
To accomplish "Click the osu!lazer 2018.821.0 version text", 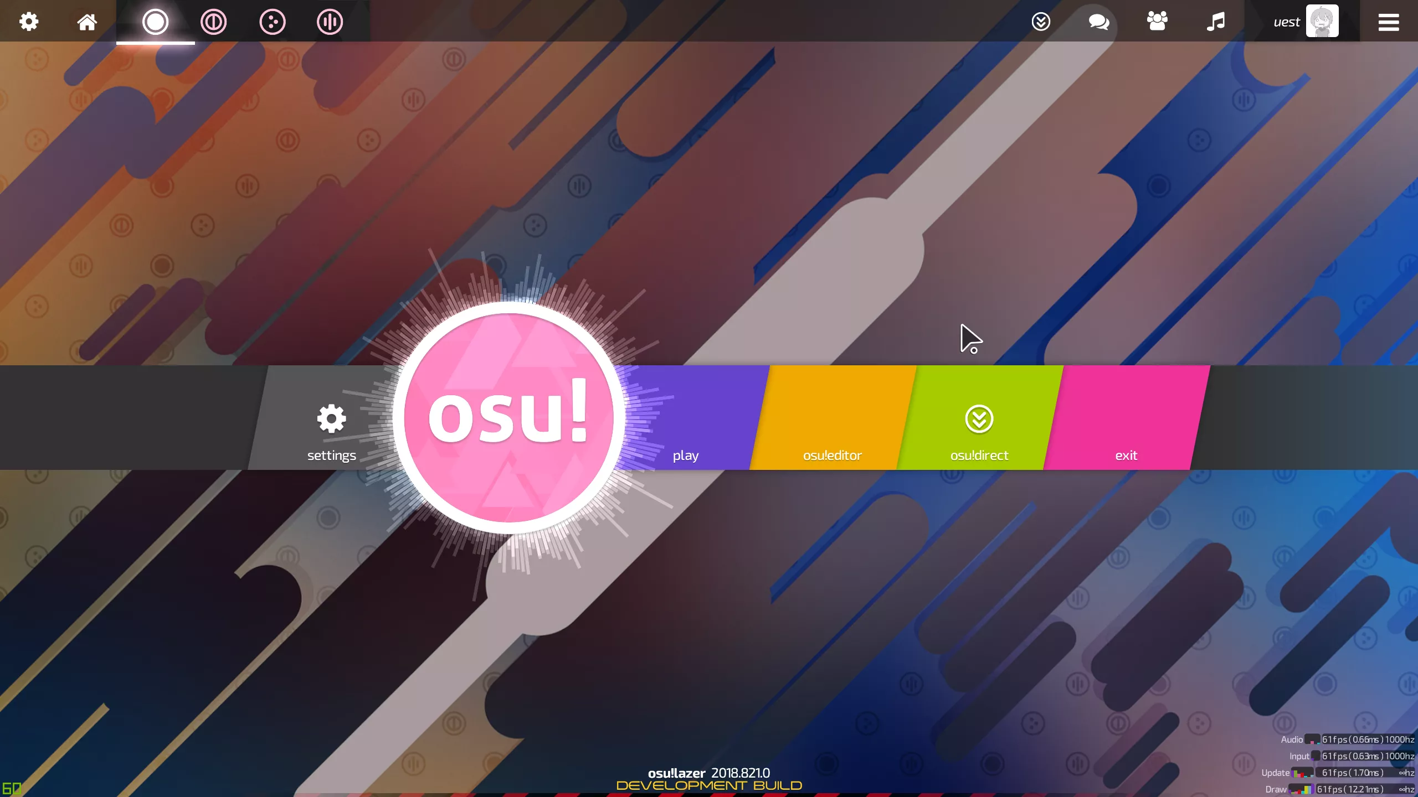I will 708,773.
